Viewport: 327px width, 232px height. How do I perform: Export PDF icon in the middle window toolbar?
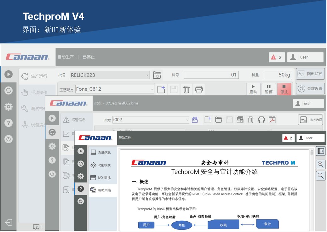click(x=272, y=120)
